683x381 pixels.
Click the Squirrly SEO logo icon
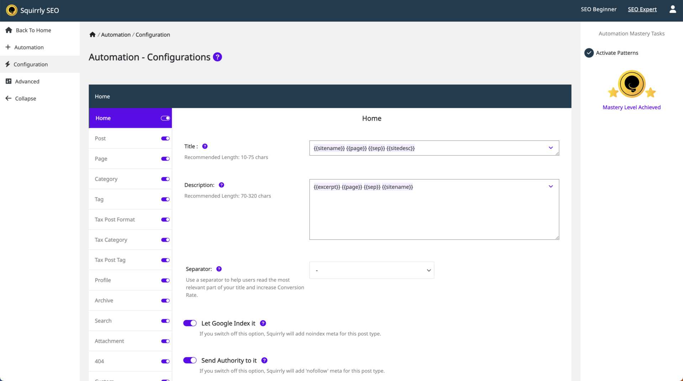(12, 10)
